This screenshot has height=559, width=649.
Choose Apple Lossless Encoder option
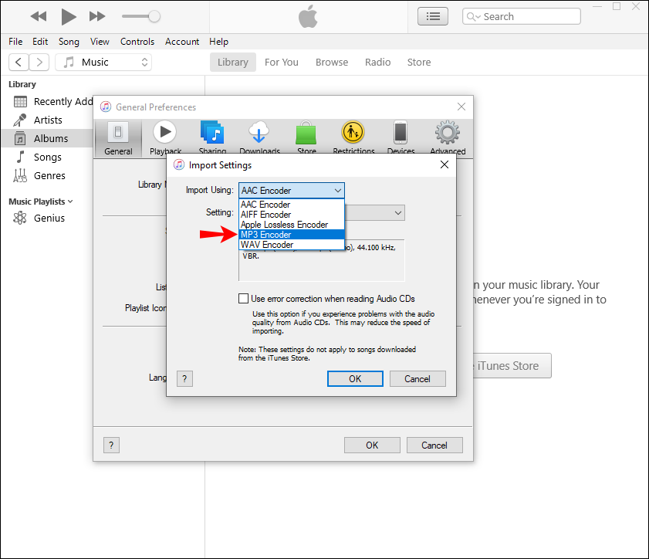click(292, 225)
